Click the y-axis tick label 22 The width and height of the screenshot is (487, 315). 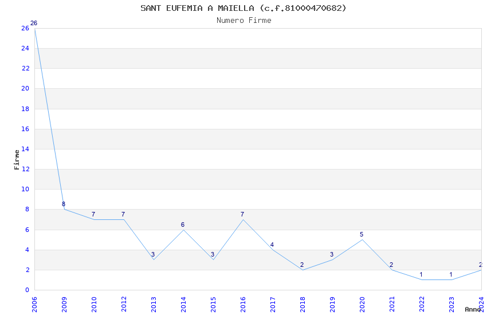tap(25, 68)
